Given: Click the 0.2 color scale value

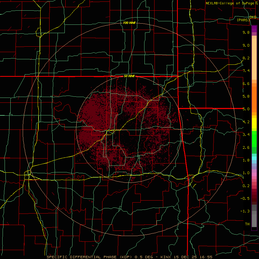Looking at the screenshot, I should (x=246, y=186).
